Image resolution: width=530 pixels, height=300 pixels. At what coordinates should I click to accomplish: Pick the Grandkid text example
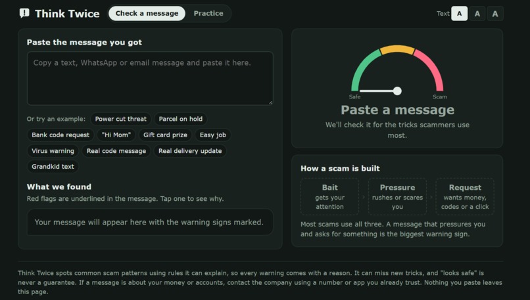(x=53, y=167)
